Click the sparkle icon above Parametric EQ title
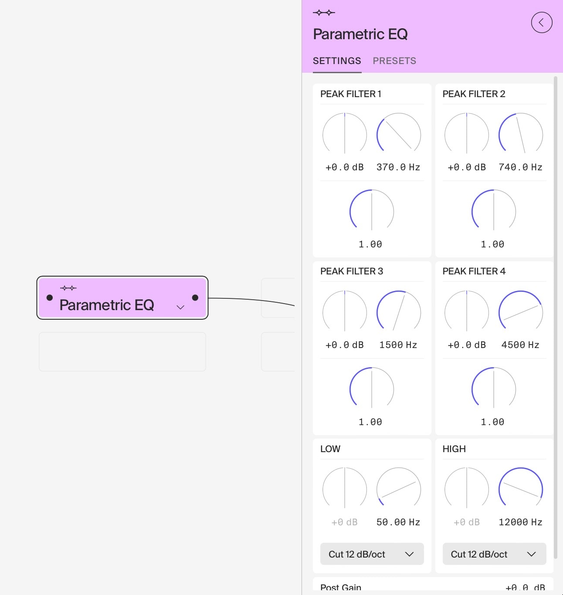 [323, 13]
